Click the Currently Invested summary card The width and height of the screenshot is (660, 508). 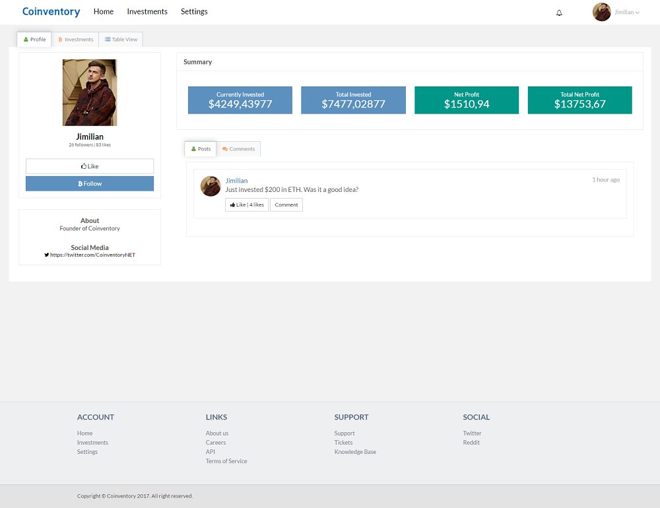point(240,100)
